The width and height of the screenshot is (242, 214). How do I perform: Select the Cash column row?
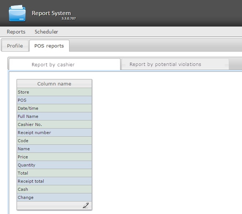point(54,189)
